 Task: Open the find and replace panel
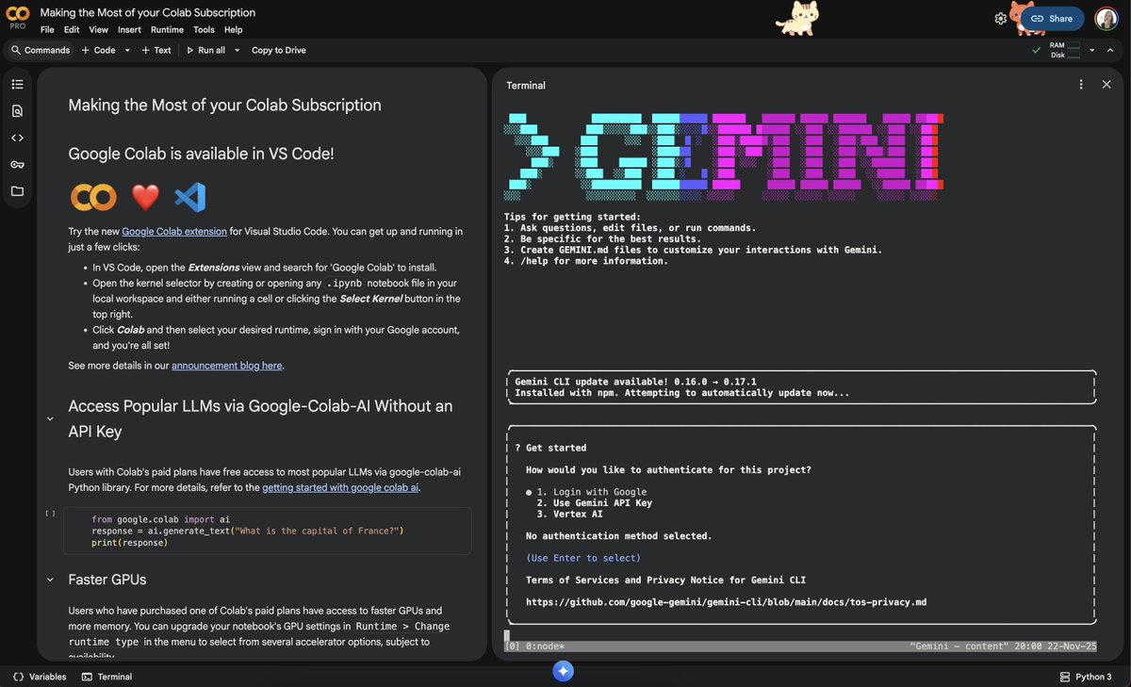(17, 110)
